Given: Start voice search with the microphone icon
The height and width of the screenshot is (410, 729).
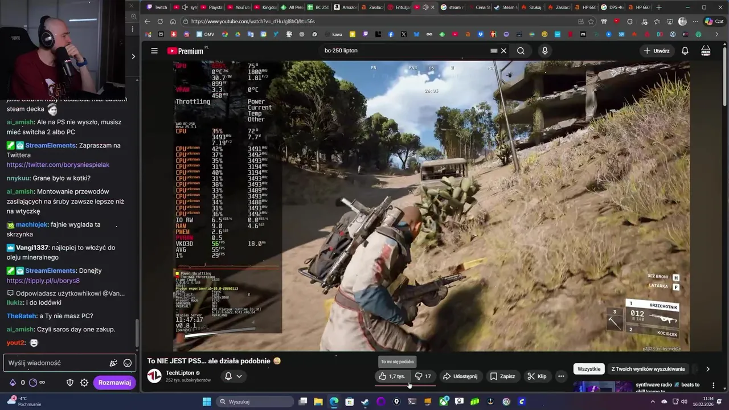Looking at the screenshot, I should pos(545,51).
